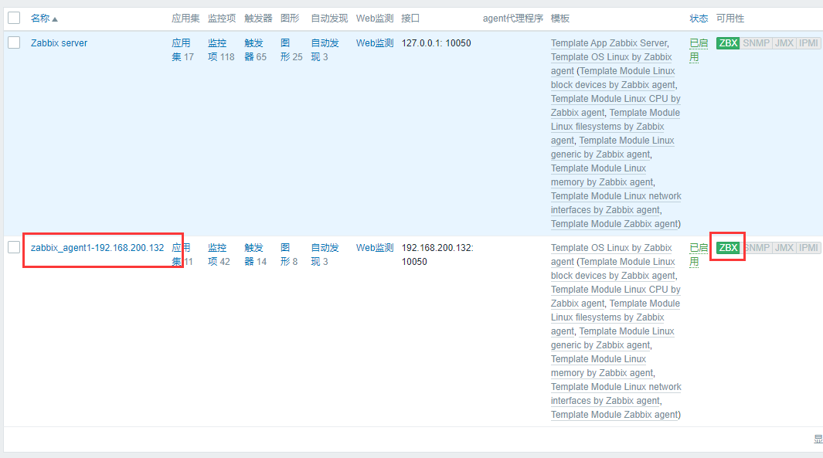Select the 127.0.0.1: 10050 interface text

click(x=436, y=43)
